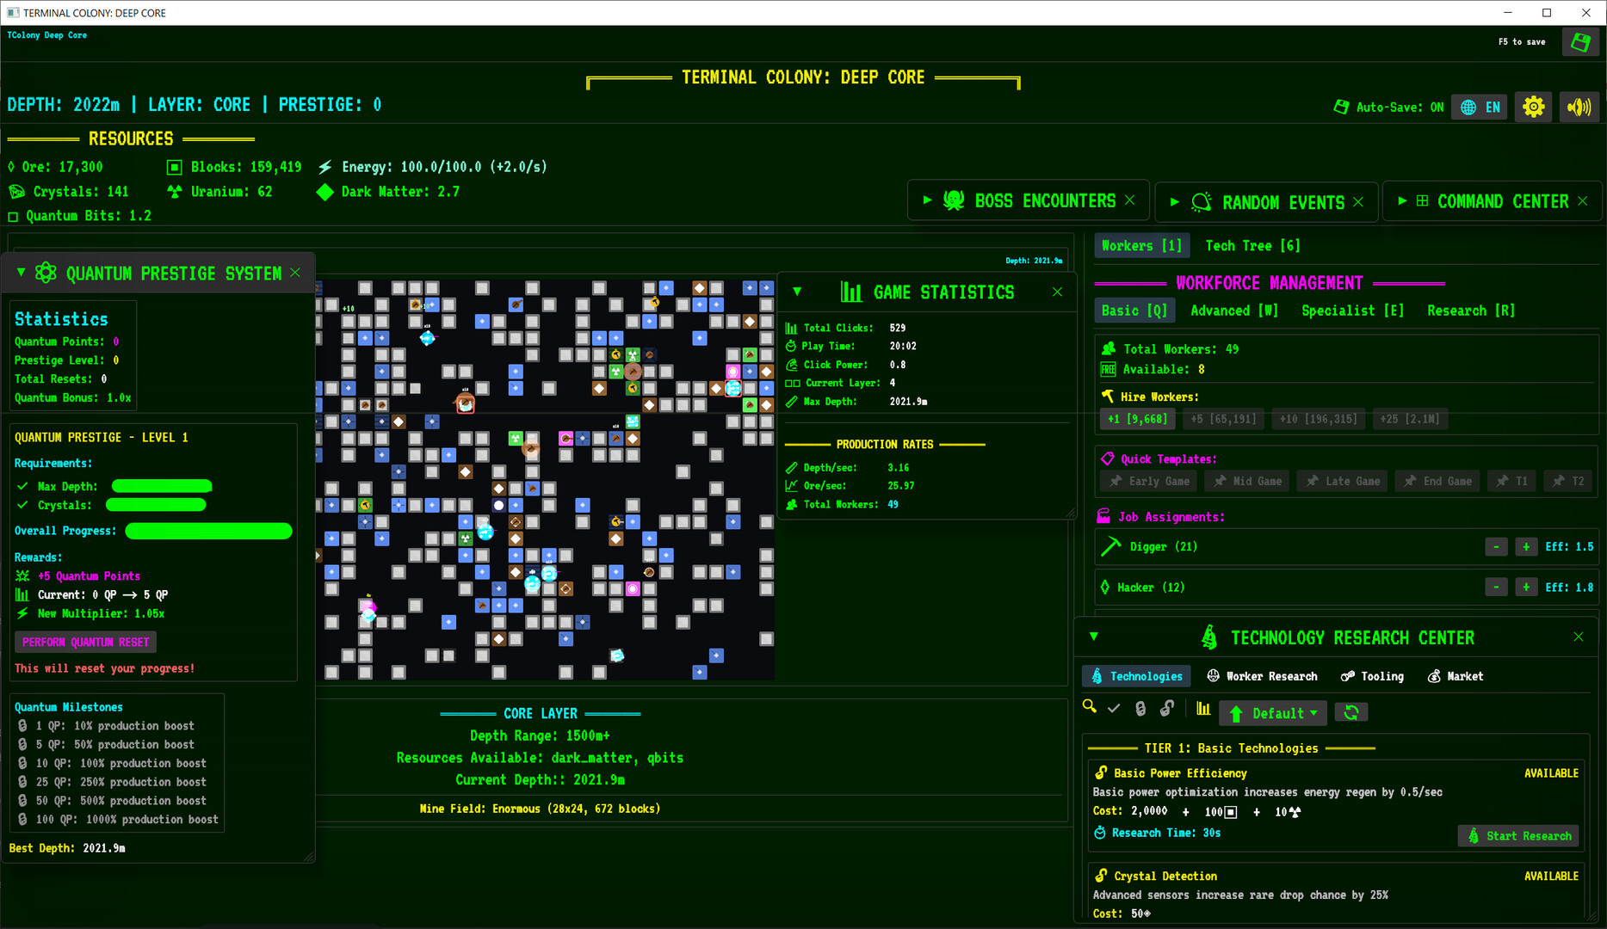Start research on Basic Power Efficiency

(1518, 835)
